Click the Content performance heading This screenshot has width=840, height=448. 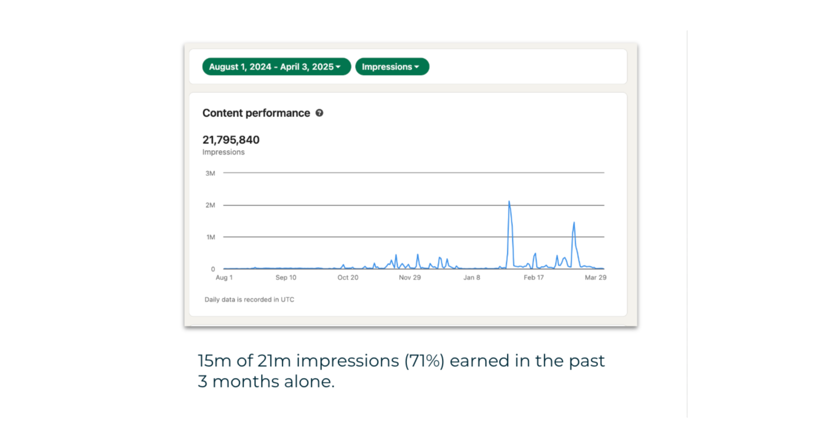pyautogui.click(x=256, y=113)
